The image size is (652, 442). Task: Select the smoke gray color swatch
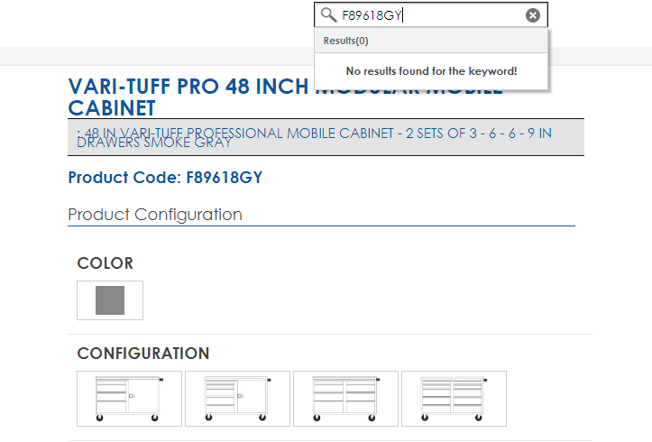110,299
